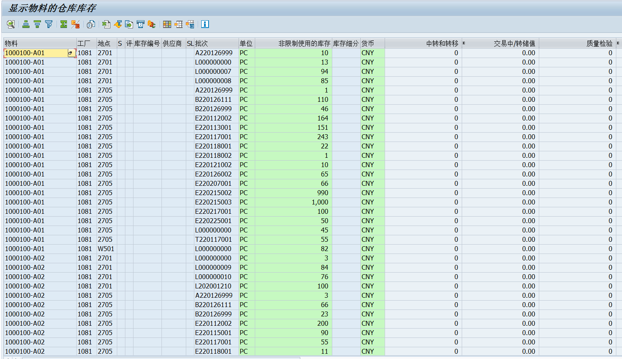Save the current layout
The image size is (622, 359).
point(189,24)
